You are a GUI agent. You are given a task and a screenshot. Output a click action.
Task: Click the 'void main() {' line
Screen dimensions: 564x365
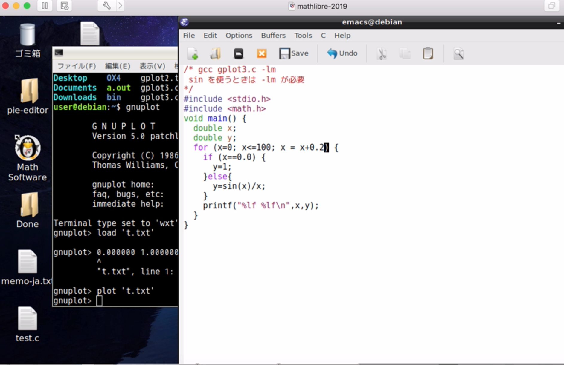tap(215, 118)
